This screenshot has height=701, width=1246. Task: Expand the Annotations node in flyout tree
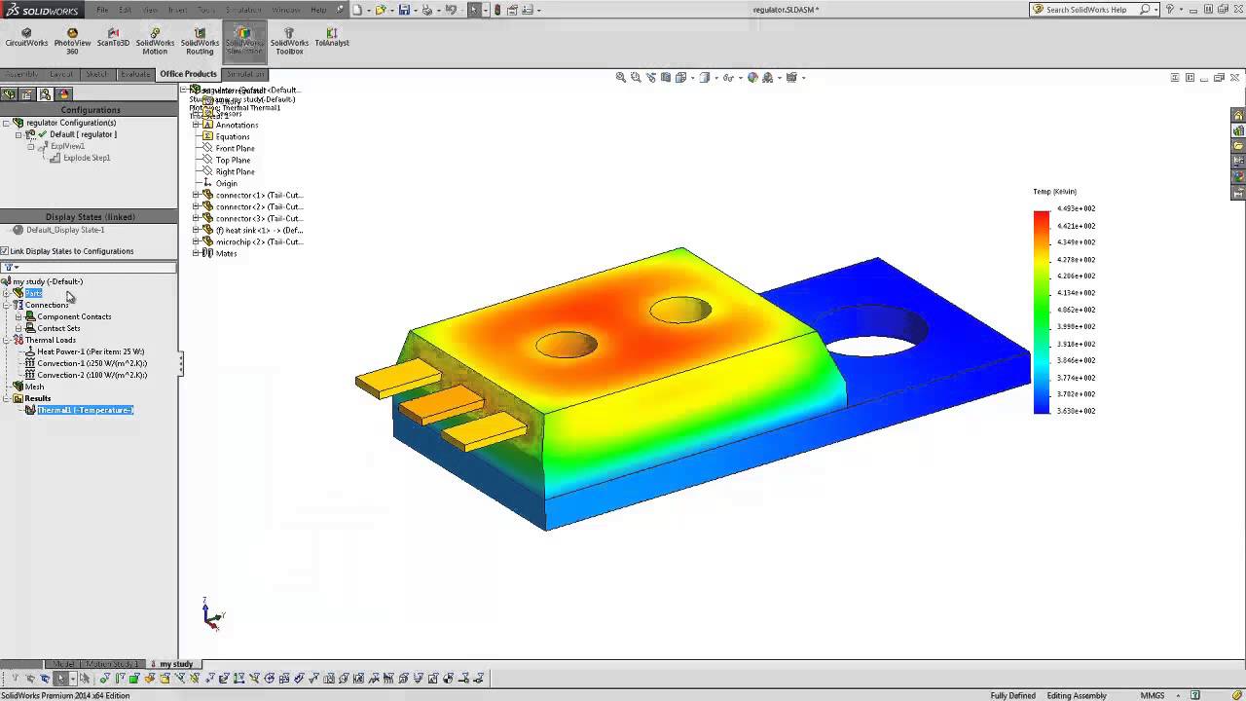pyautogui.click(x=196, y=125)
